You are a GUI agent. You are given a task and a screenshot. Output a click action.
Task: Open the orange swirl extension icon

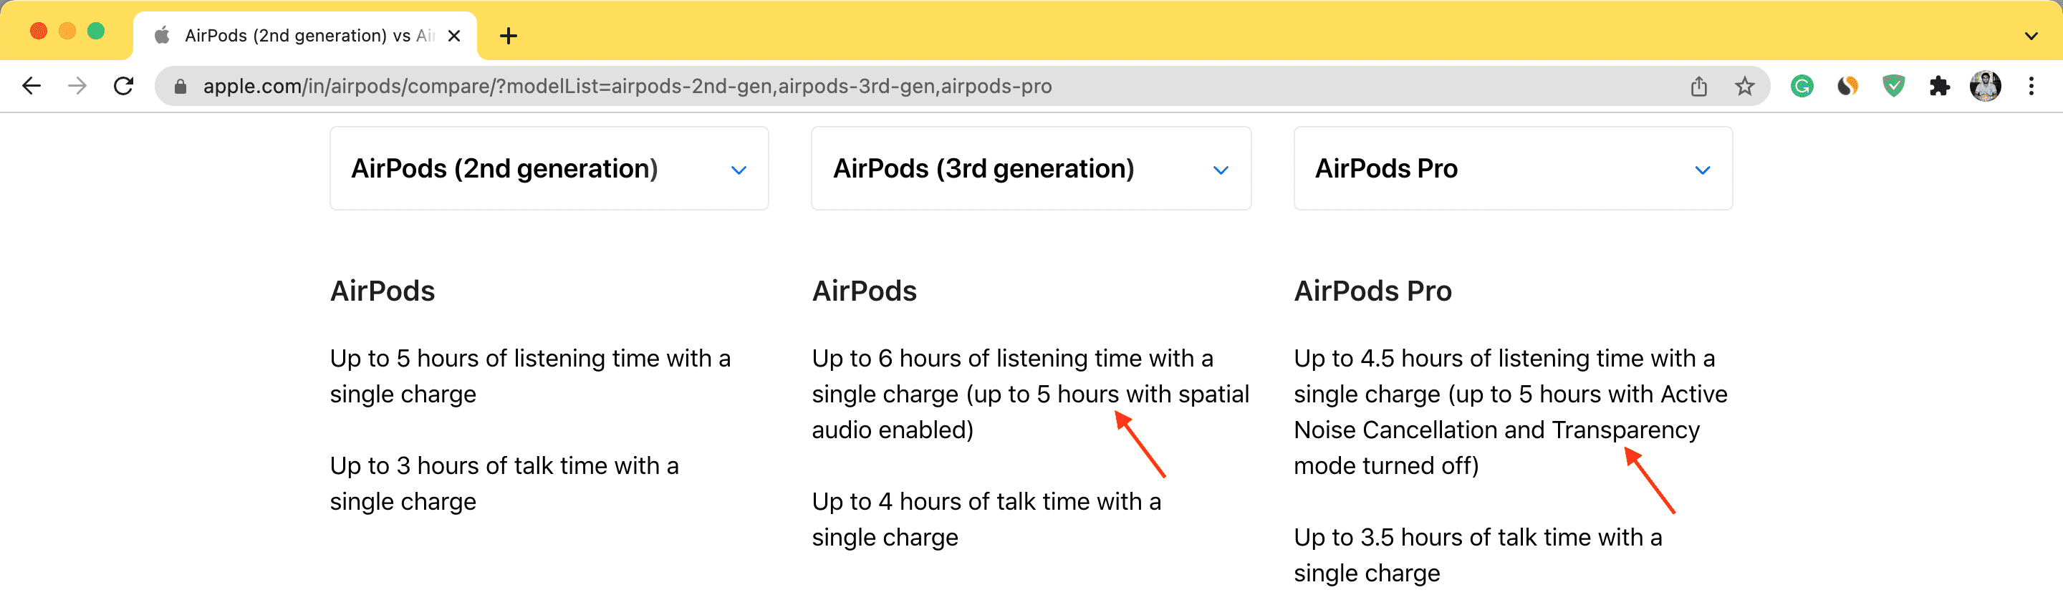(1847, 86)
